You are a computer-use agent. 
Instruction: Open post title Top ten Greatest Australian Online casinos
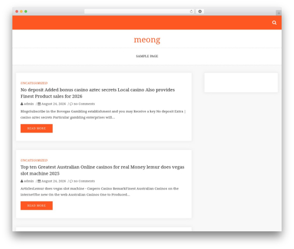pos(102,170)
